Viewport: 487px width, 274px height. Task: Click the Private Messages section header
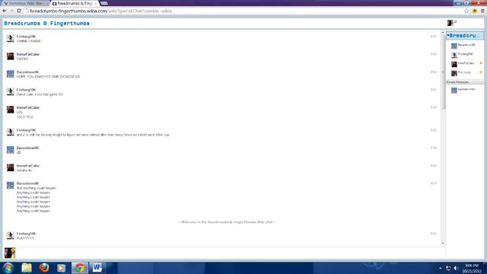click(x=465, y=82)
